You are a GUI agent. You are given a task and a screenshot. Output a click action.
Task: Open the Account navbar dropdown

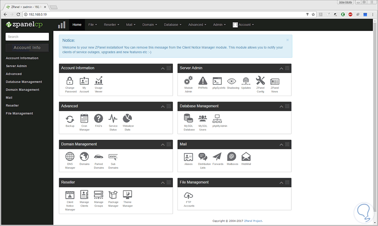click(x=243, y=25)
